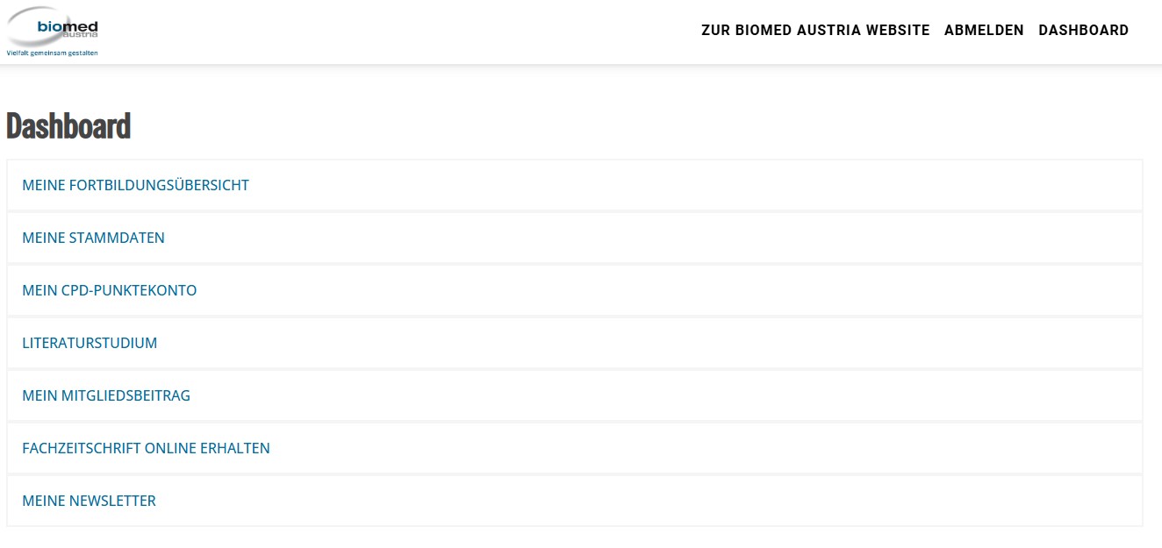Viewport: 1162px width, 548px height.
Task: Open Zur Biomed Austria Website link
Action: pos(814,30)
